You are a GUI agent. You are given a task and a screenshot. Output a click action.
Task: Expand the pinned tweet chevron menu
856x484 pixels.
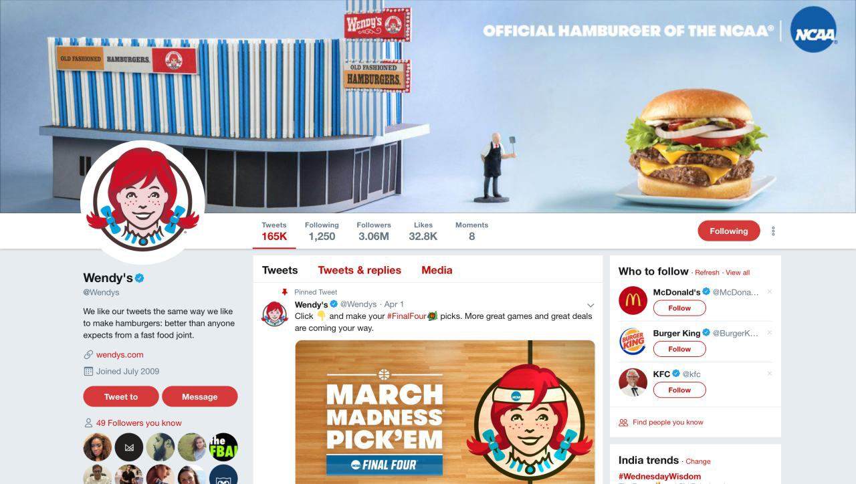point(591,305)
